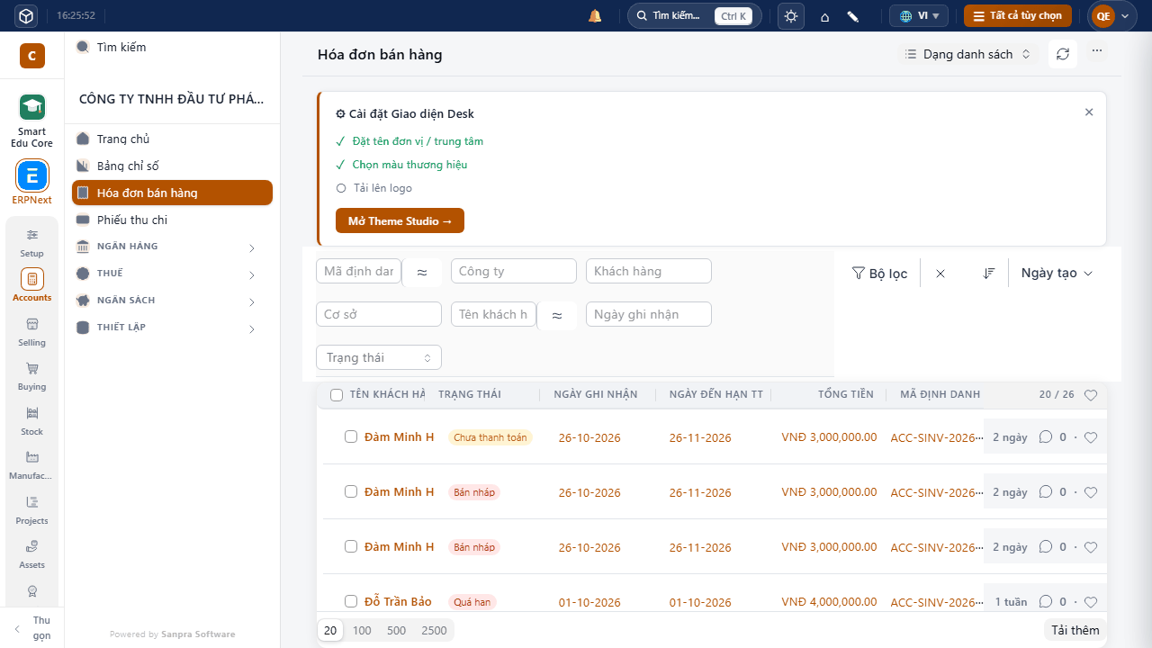Open the Smart Edu Core app
Screen dimensions: 1152x648
point(32,121)
